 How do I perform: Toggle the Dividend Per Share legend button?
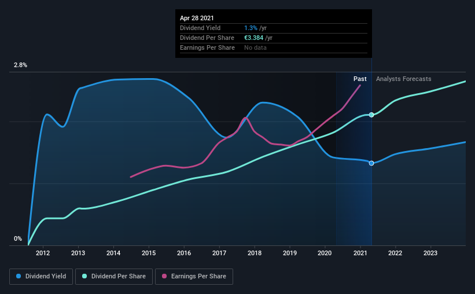114,277
